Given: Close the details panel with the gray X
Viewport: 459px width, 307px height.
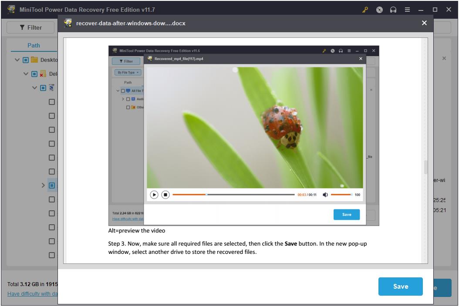Looking at the screenshot, I should click(444, 58).
